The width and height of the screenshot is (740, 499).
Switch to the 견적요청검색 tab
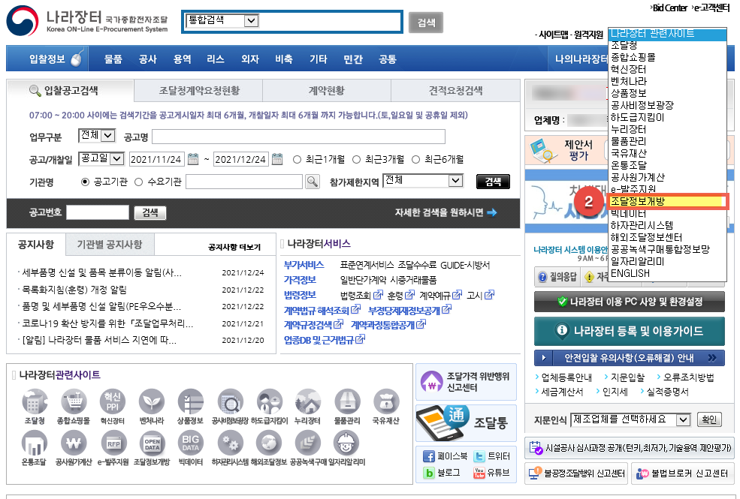tap(455, 91)
